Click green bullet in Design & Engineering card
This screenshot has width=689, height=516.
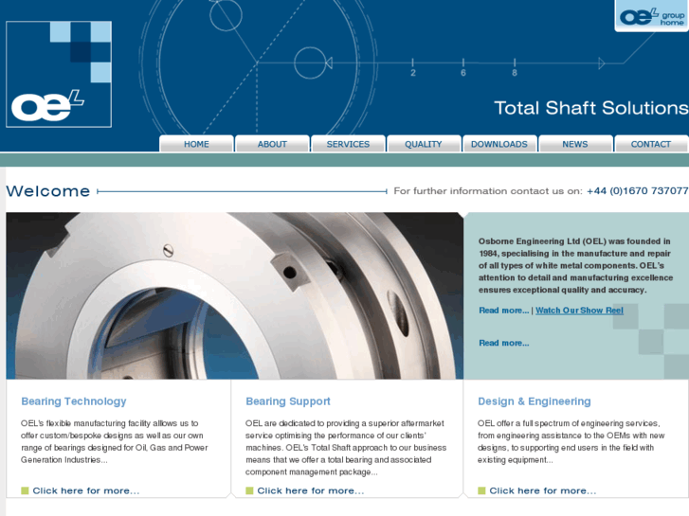pyautogui.click(x=481, y=490)
